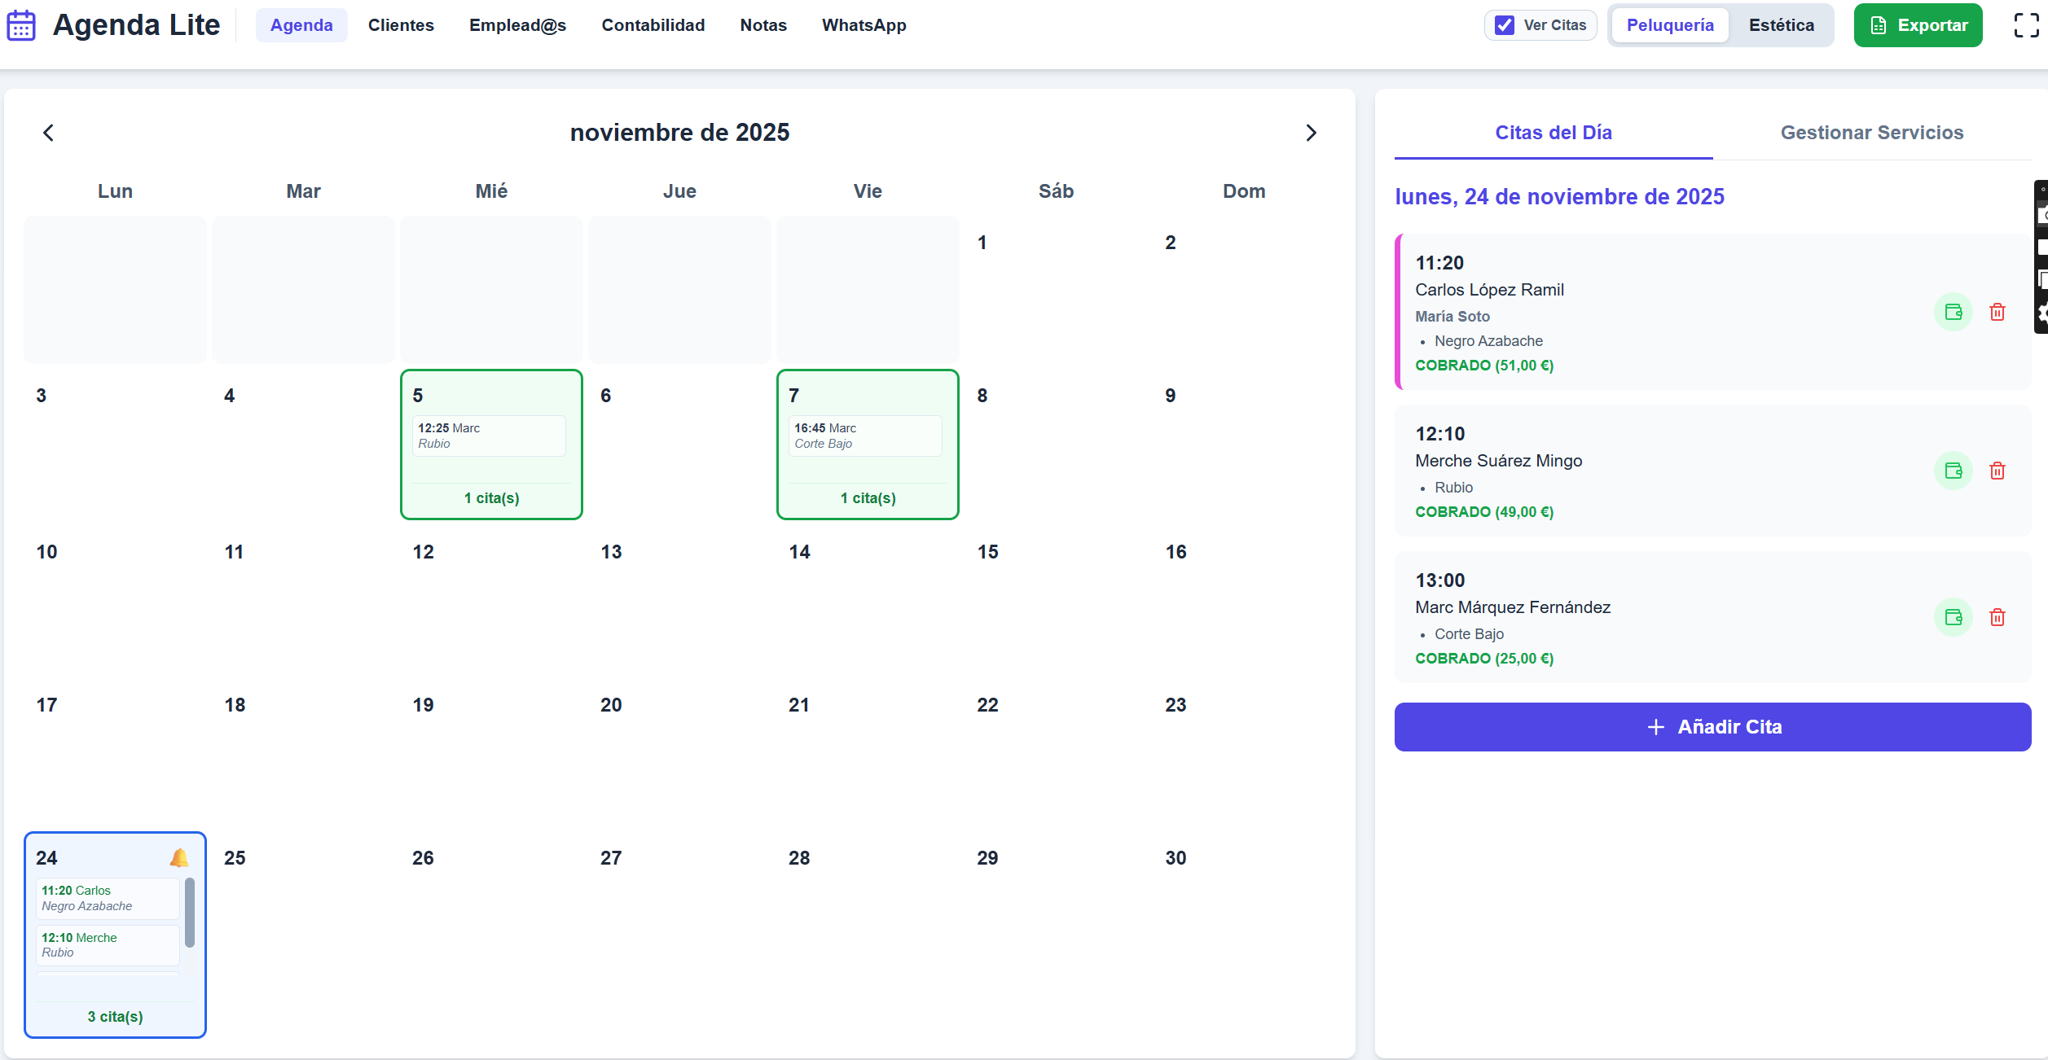Click the wallet payment icon for Carlos López Ramil
Screen dimensions: 2048x1060
[1953, 312]
